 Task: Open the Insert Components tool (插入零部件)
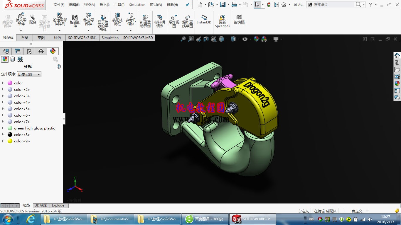click(21, 19)
